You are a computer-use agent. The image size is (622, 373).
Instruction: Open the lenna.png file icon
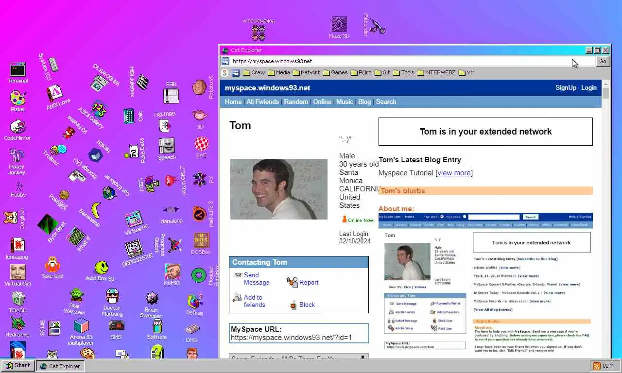(x=17, y=249)
